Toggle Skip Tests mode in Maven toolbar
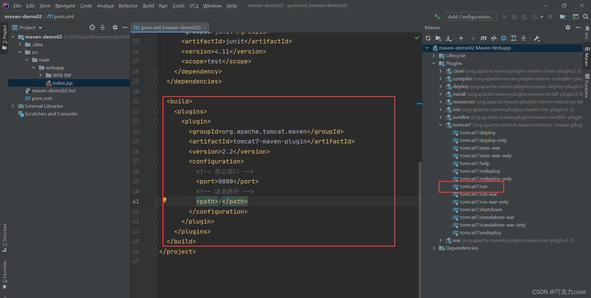Viewport: 591px width, 298px height. pyautogui.click(x=494, y=38)
